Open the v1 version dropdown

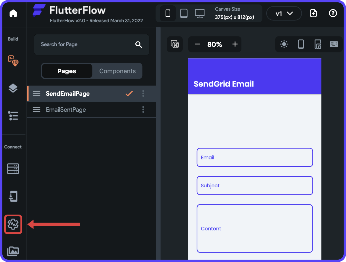(283, 13)
